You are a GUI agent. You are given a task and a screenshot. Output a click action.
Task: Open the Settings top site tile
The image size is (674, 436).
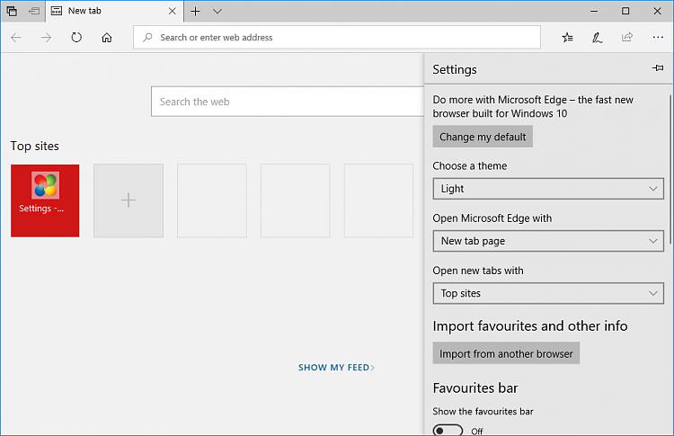45,200
